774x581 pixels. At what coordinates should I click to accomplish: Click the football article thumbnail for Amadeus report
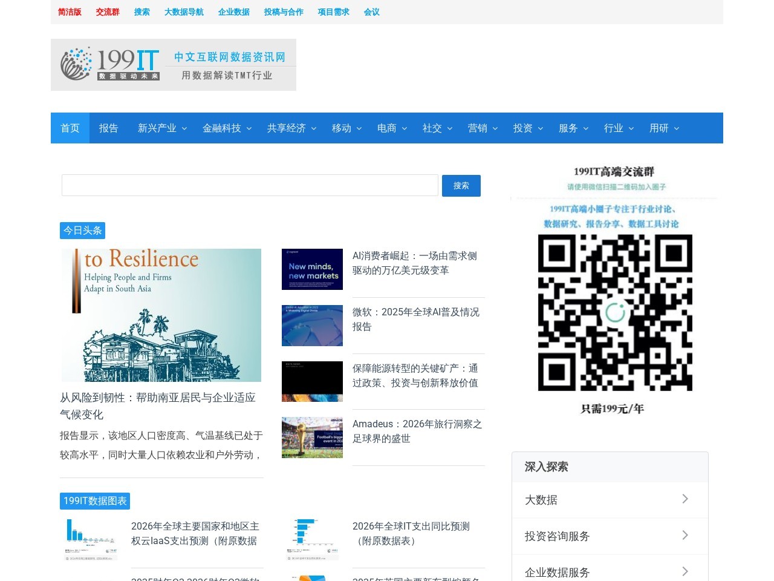point(312,437)
